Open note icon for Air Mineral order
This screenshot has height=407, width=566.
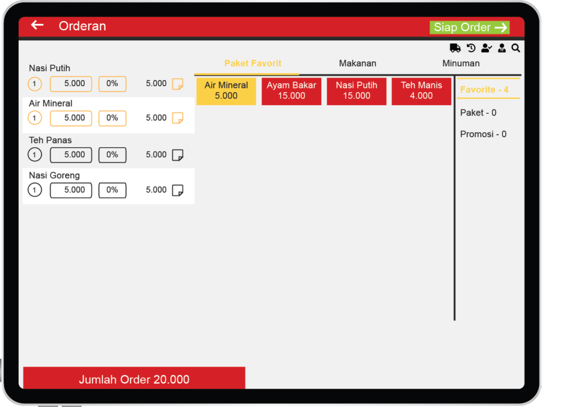(x=177, y=118)
